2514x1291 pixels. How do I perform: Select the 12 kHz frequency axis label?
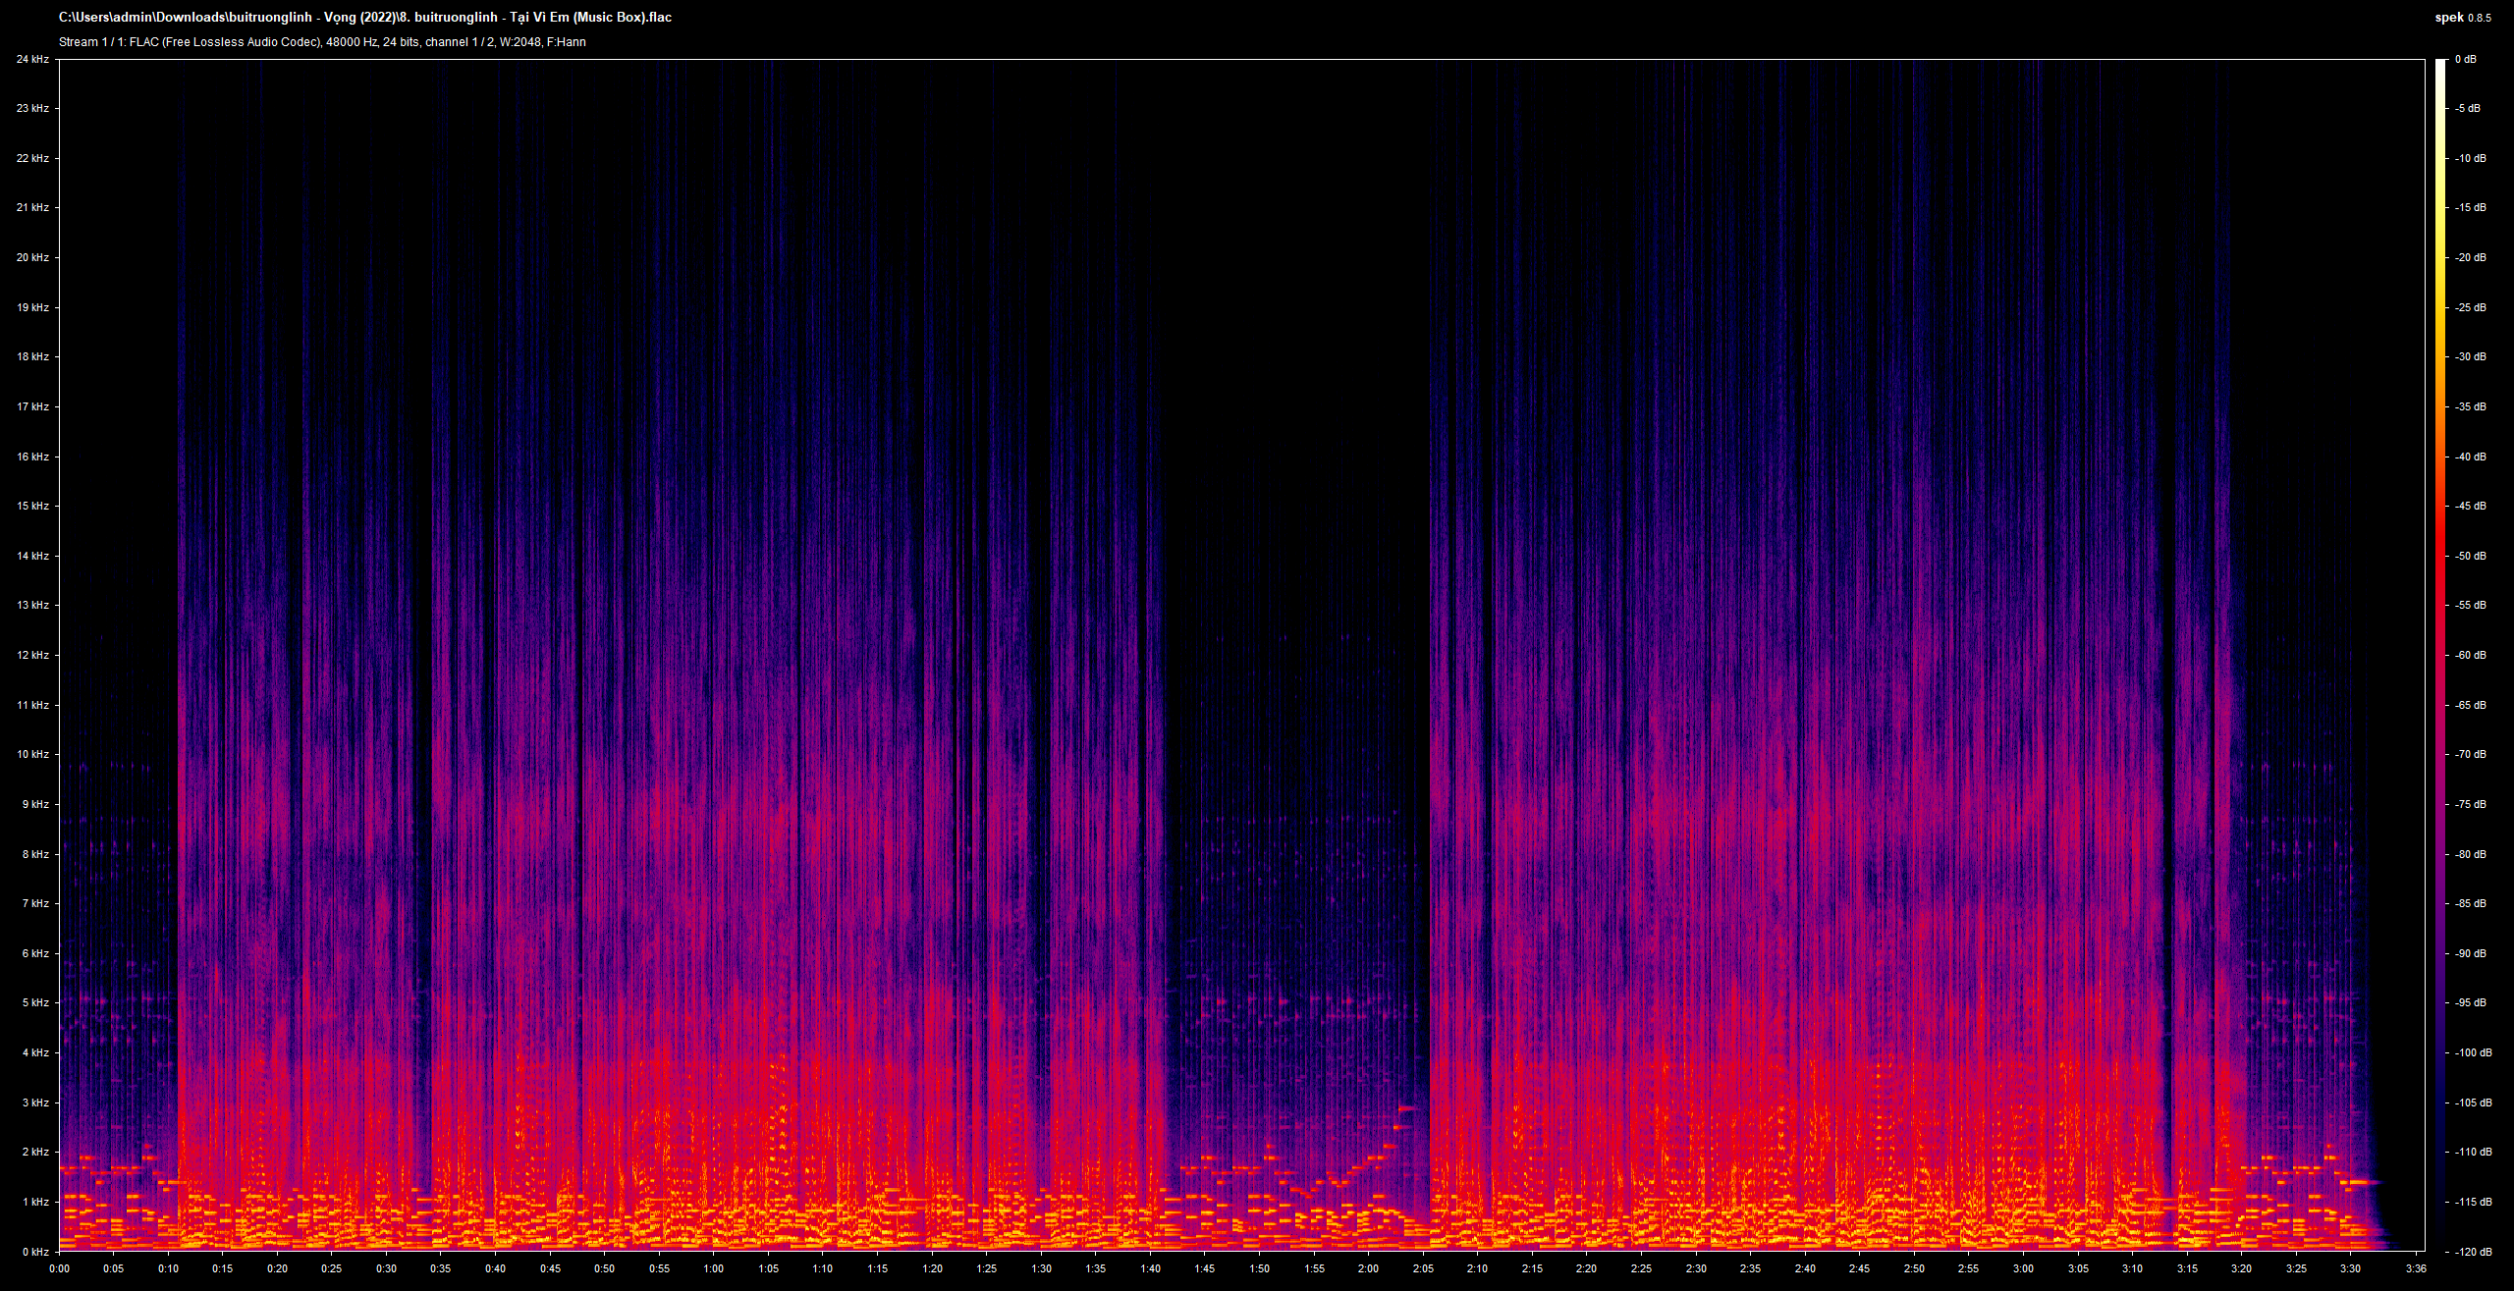[32, 655]
